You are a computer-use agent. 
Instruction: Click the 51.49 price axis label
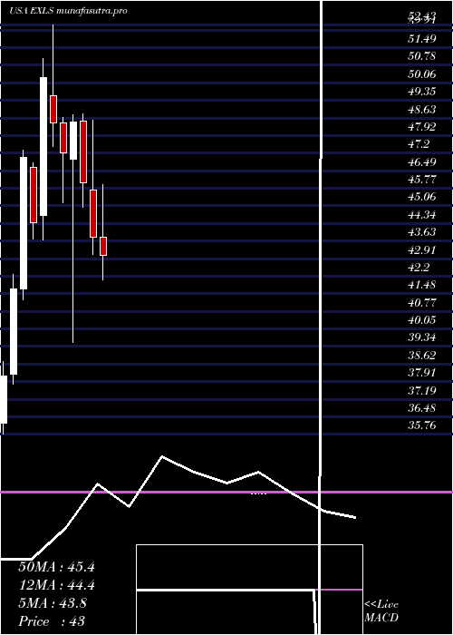421,39
